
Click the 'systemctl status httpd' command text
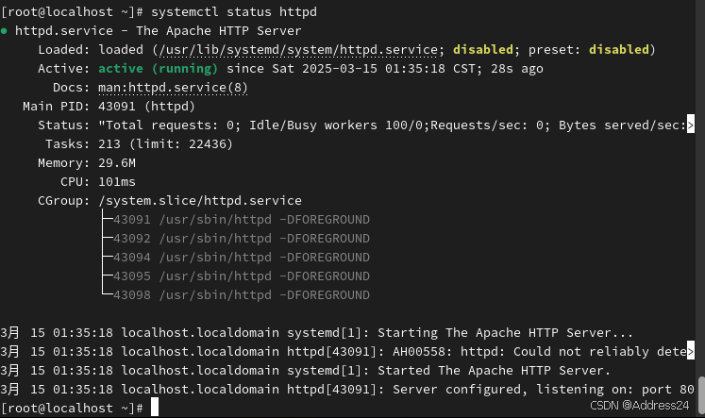click(234, 11)
